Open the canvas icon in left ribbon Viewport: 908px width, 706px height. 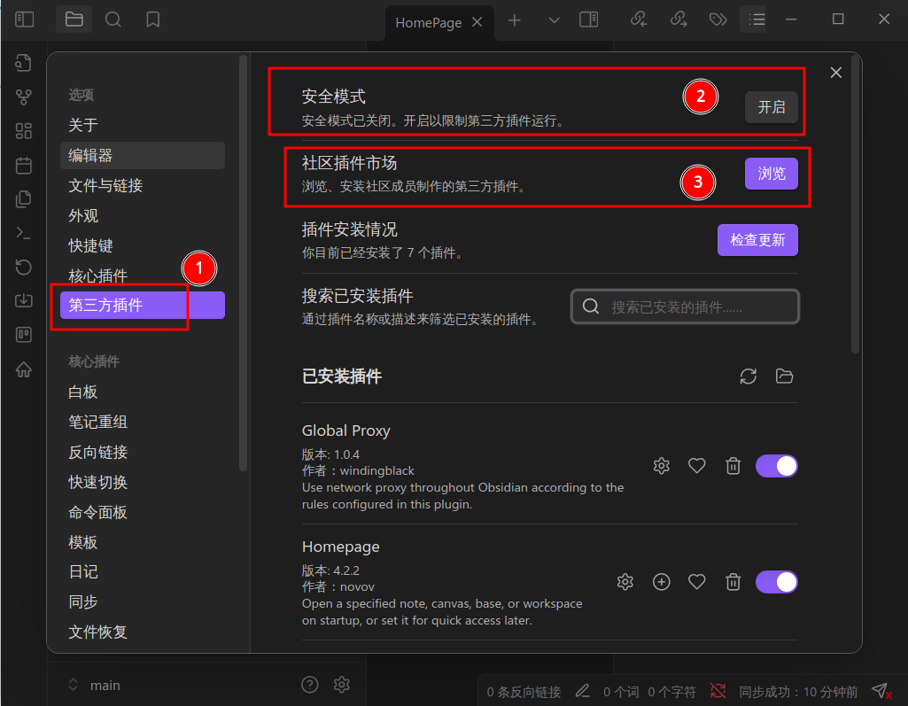24,131
